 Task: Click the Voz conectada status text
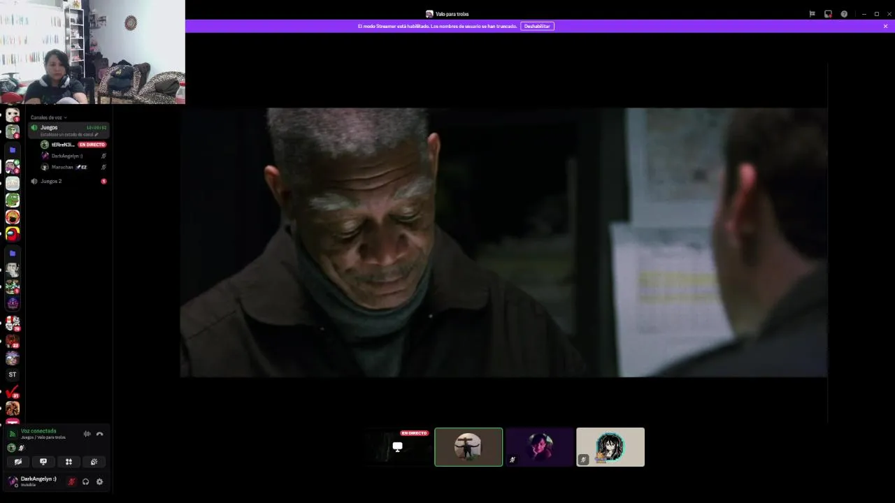(38, 431)
